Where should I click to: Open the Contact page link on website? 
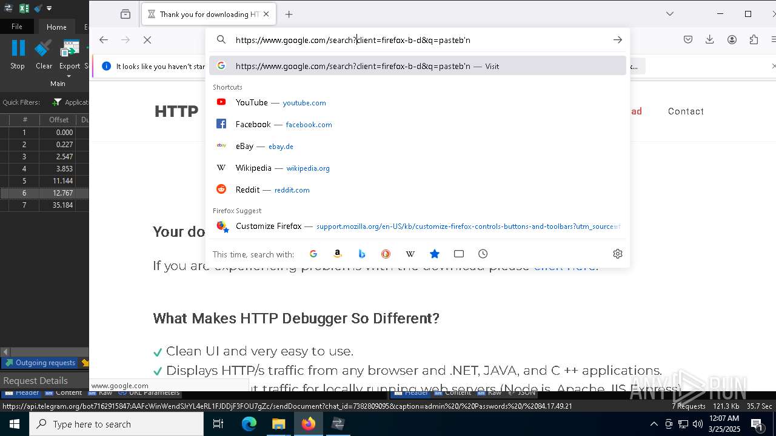click(x=686, y=111)
